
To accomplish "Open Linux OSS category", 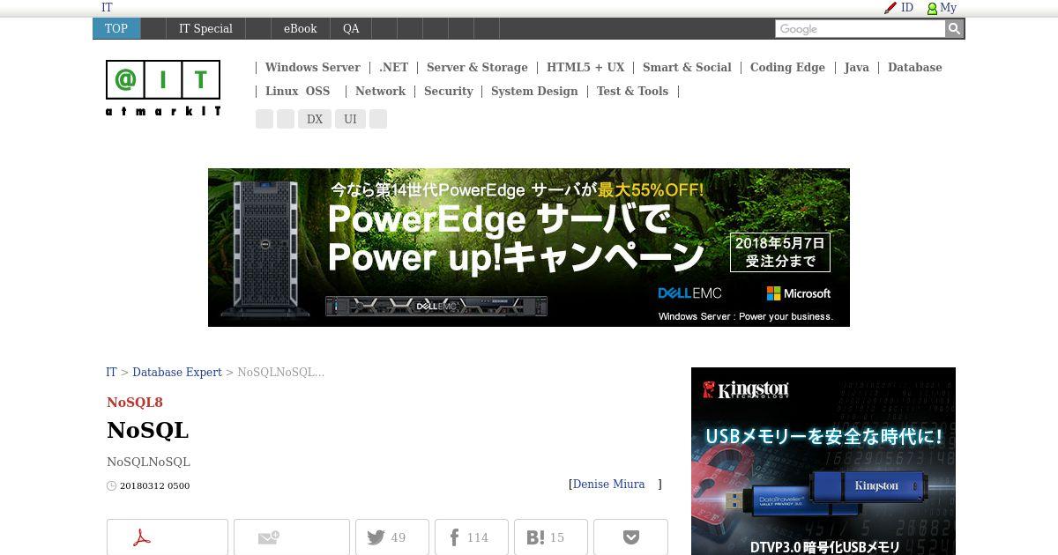I will [297, 91].
